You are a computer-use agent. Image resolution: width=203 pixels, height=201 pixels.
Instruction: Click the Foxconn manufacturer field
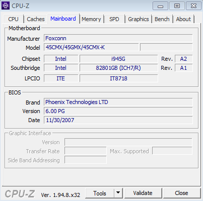click(118, 38)
